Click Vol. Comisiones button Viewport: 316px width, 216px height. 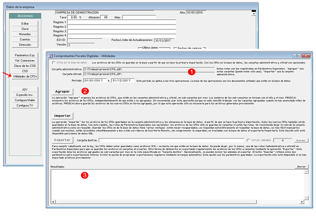pyautogui.click(x=25, y=60)
